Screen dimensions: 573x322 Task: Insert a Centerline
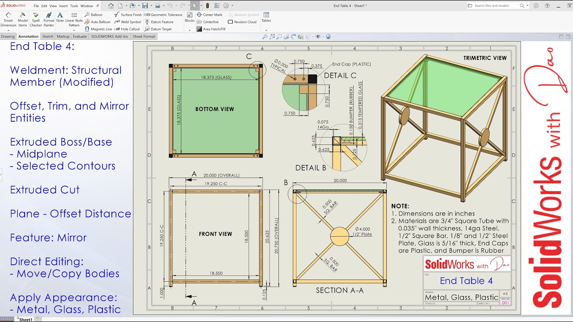(x=208, y=22)
